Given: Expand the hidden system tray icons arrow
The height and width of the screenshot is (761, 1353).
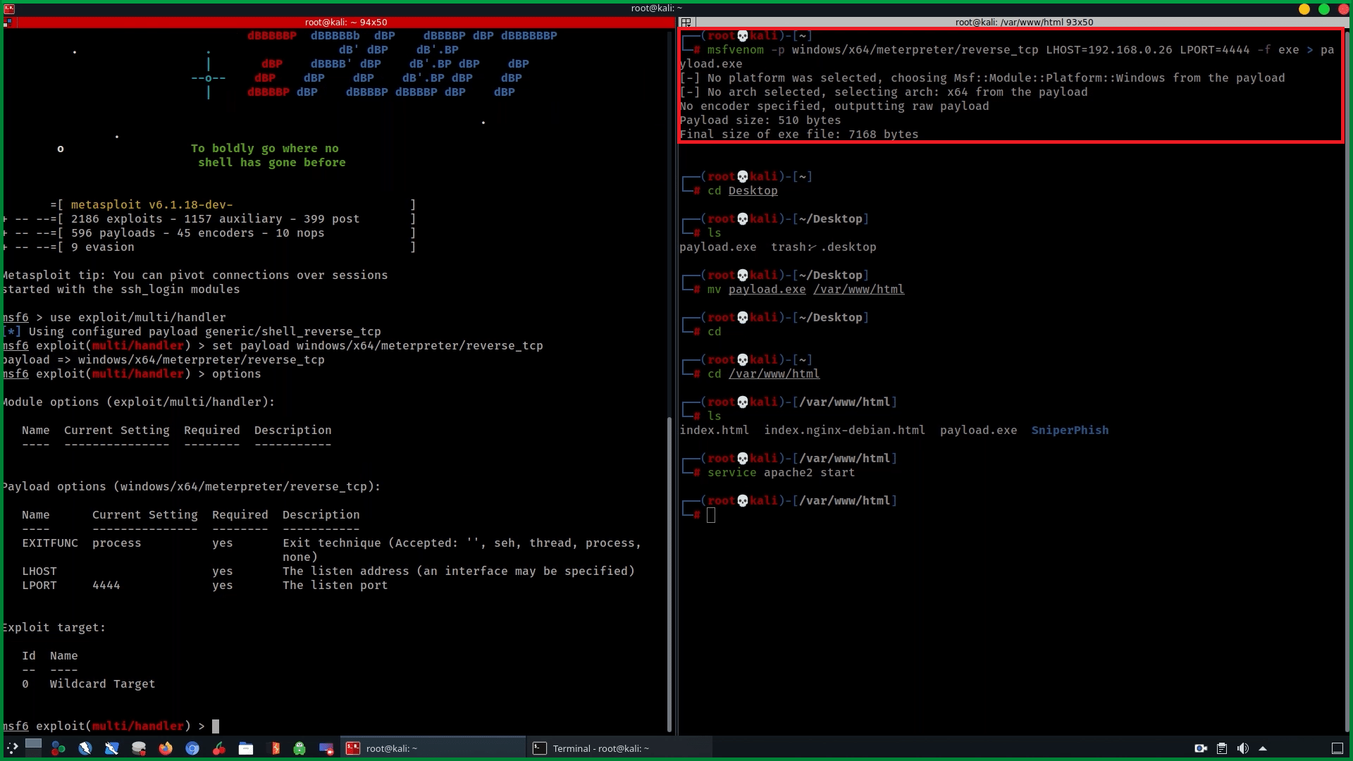Looking at the screenshot, I should click(1263, 748).
